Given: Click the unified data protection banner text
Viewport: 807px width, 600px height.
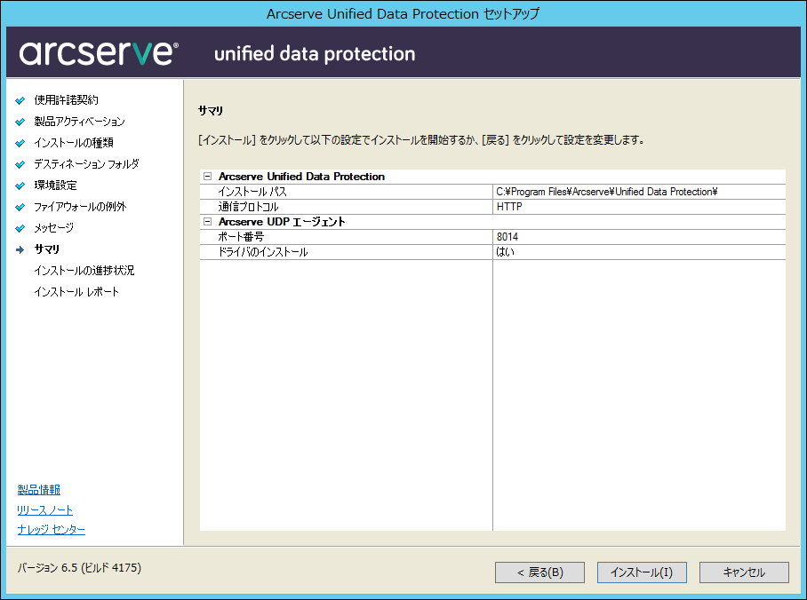Looking at the screenshot, I should (315, 53).
